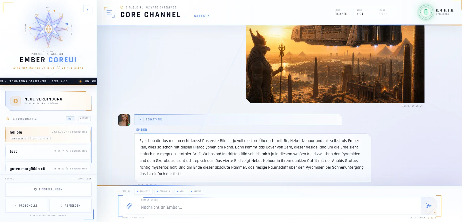The width and height of the screenshot is (462, 222).
Task: Click the ENTER SENDEN hint
Action: [417, 218]
